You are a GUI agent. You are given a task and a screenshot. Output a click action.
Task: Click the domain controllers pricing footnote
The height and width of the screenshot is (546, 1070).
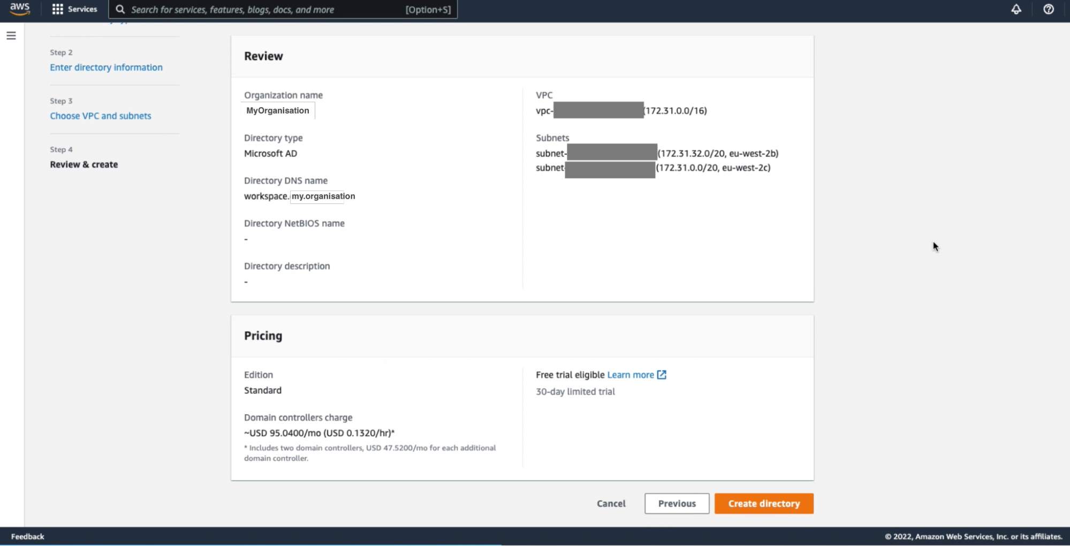tap(370, 453)
